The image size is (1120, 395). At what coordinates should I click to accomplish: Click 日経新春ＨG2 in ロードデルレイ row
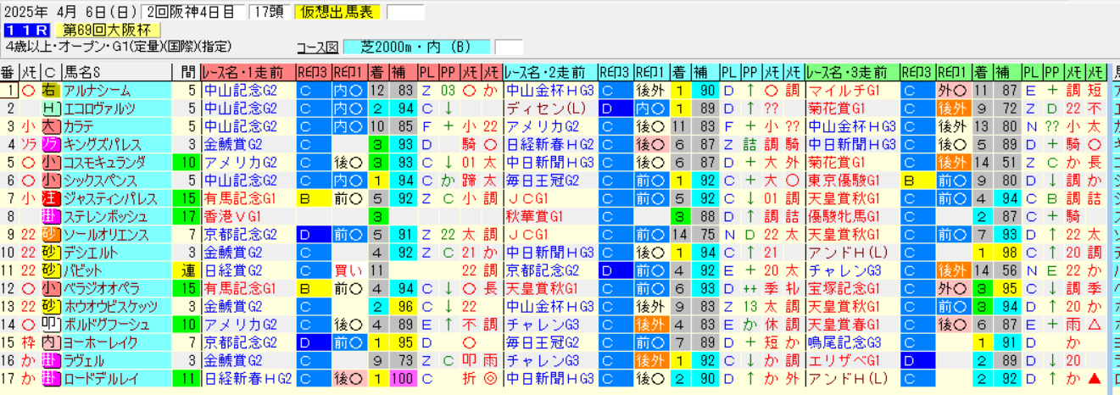tap(248, 378)
